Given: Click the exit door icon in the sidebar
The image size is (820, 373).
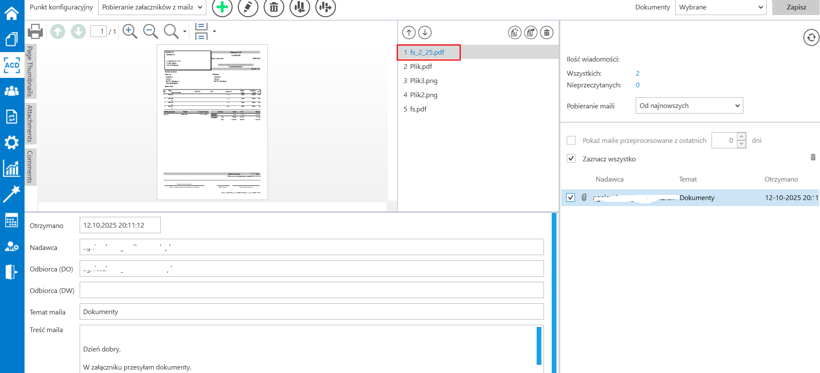Looking at the screenshot, I should tap(12, 272).
